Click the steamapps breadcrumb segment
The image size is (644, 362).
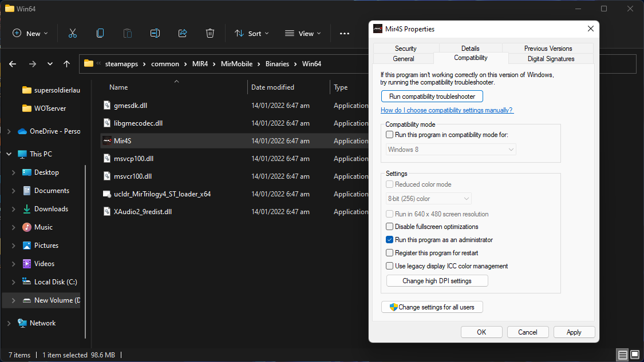click(121, 64)
